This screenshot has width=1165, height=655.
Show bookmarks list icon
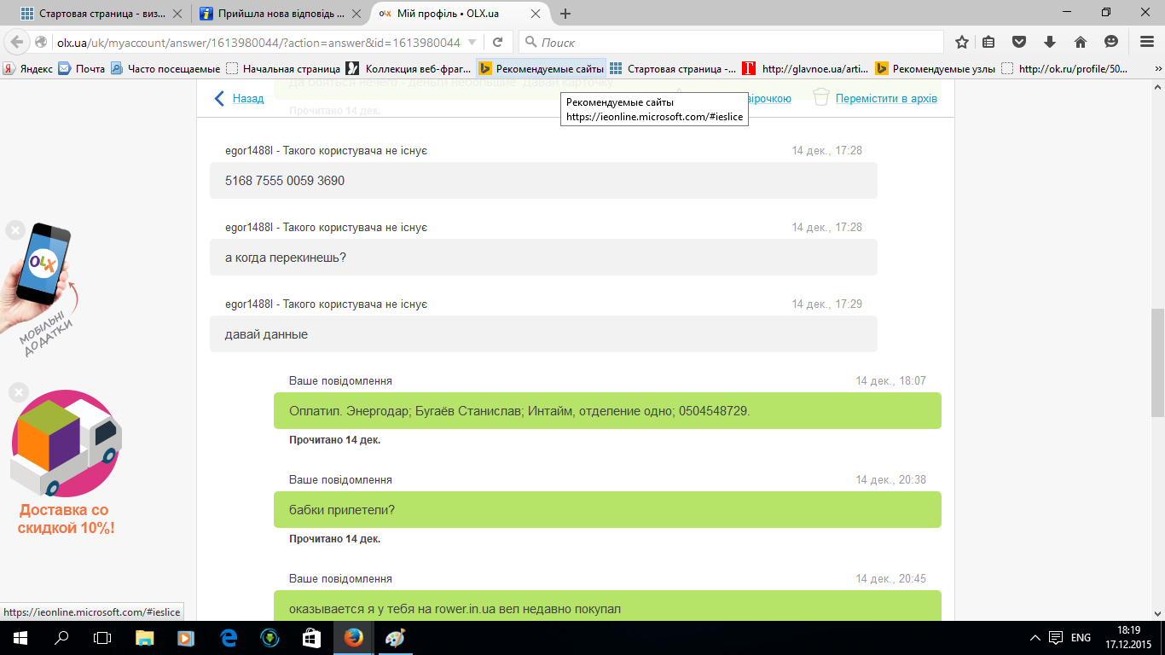pos(989,42)
